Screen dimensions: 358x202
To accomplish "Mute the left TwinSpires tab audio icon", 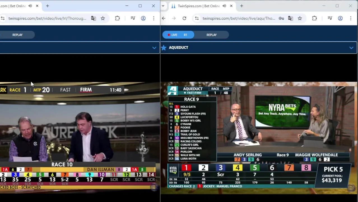I will click(x=30, y=6).
